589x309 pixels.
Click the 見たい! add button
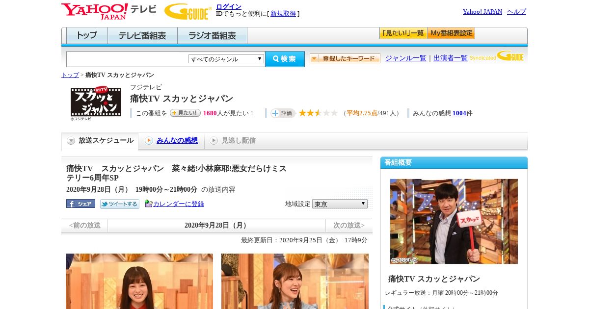point(185,113)
